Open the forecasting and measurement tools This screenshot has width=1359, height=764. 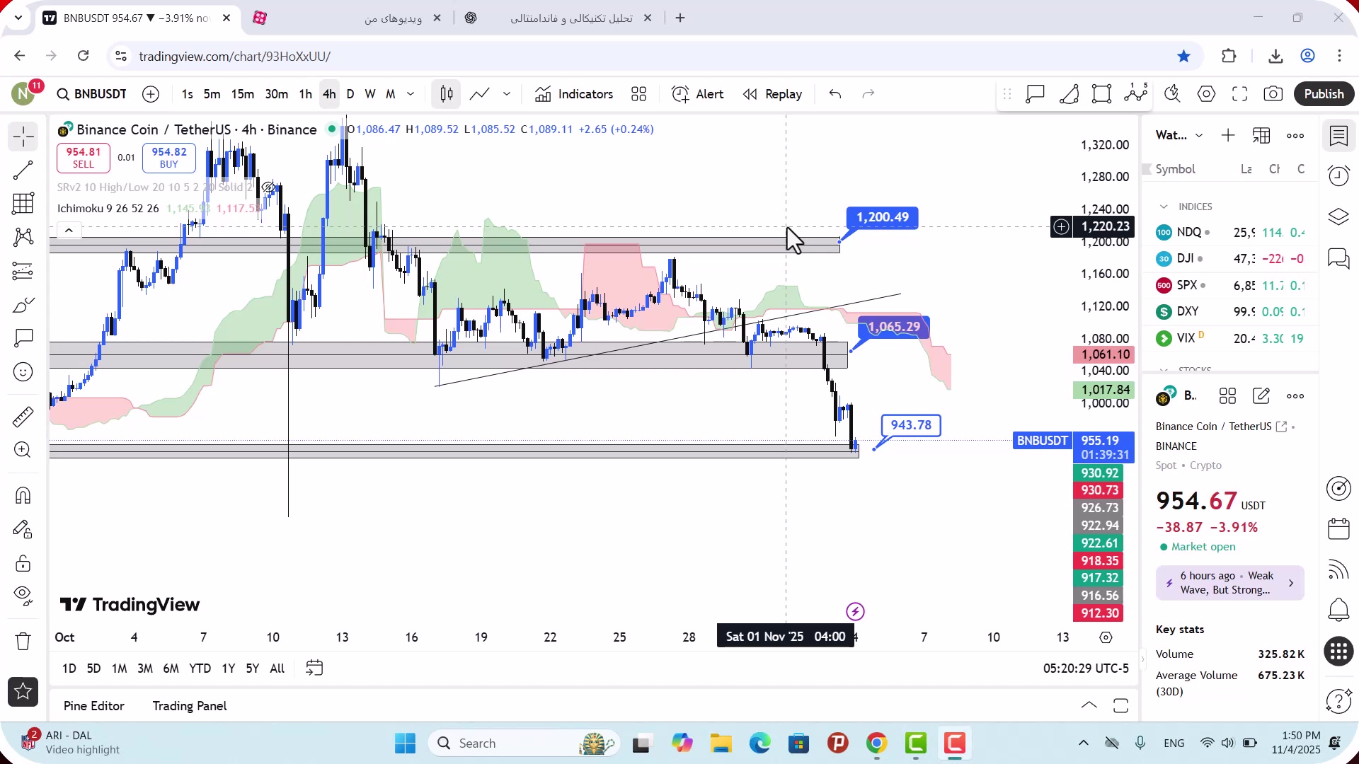point(23,271)
